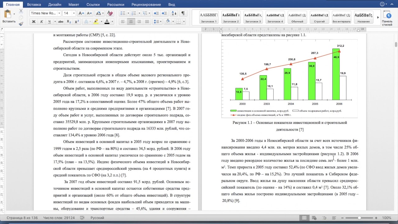This screenshot has width=398, height=224.
Task: Open the Вставка tab
Action: click(34, 5)
